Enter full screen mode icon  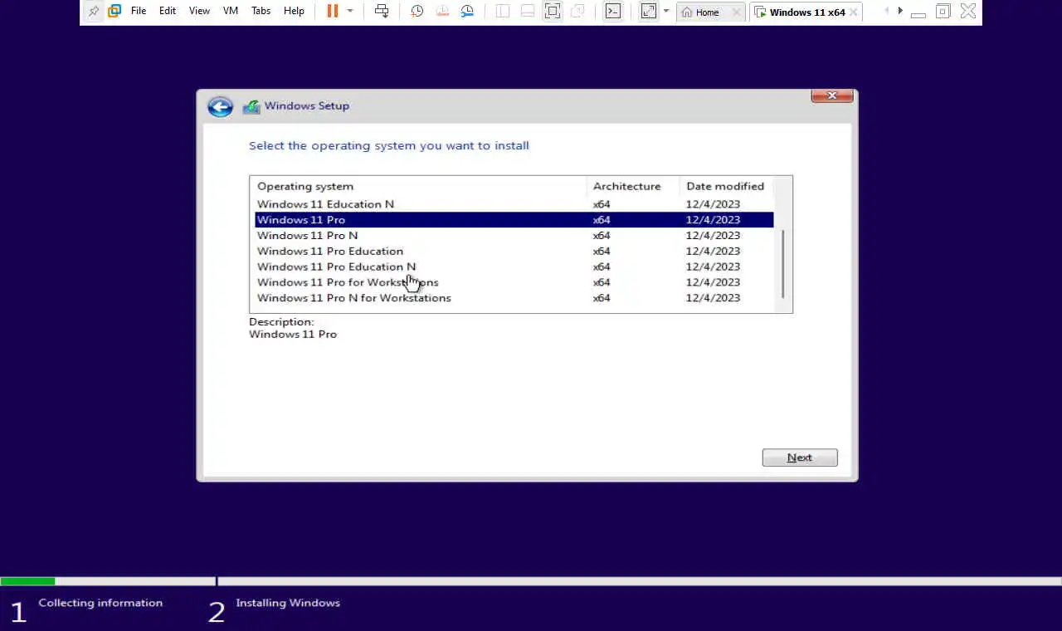[553, 12]
